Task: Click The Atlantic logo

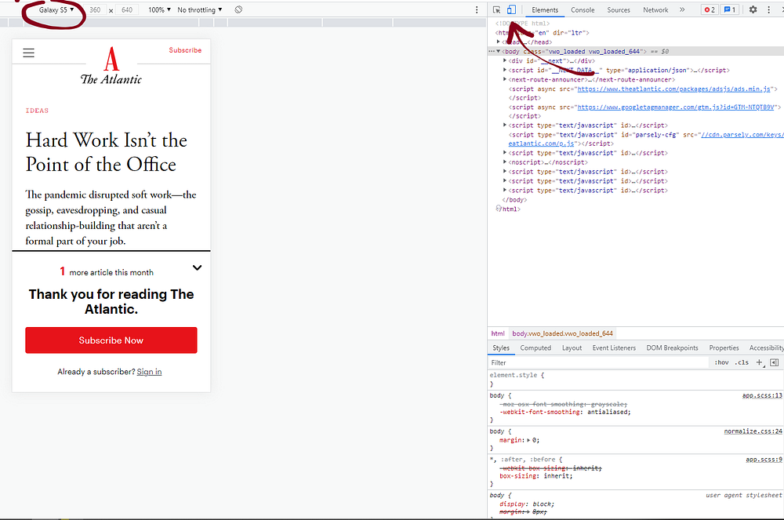Action: click(111, 66)
